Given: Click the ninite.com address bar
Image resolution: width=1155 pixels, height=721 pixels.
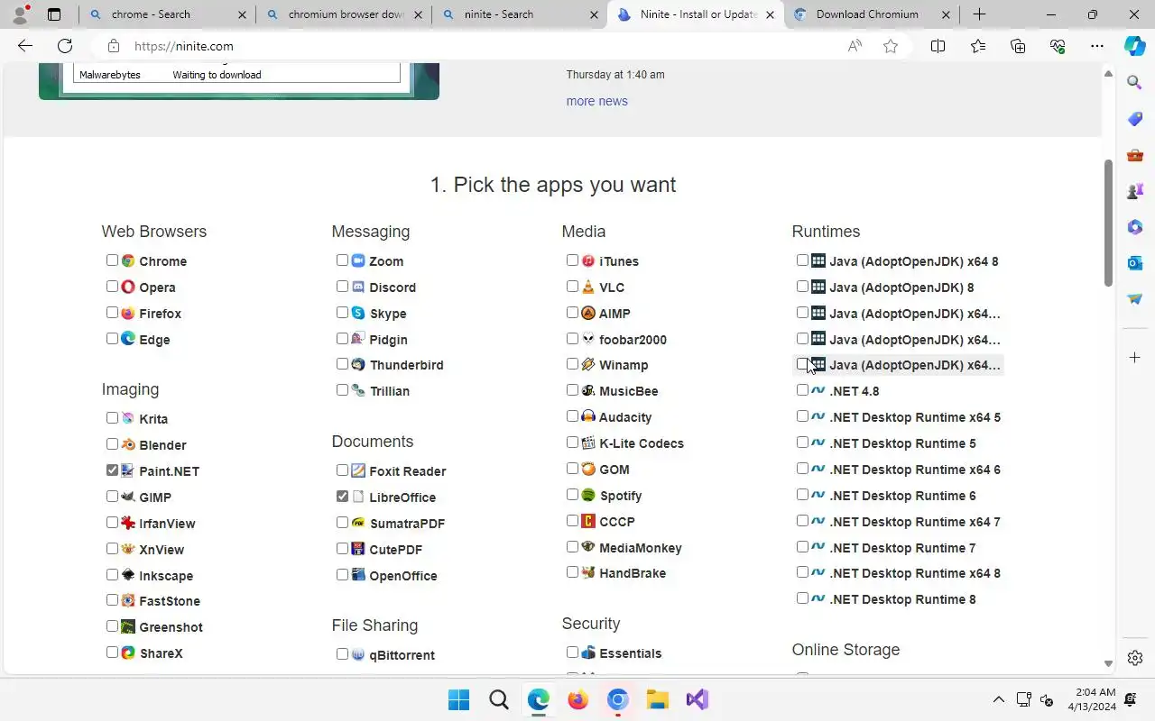Looking at the screenshot, I should [x=469, y=46].
